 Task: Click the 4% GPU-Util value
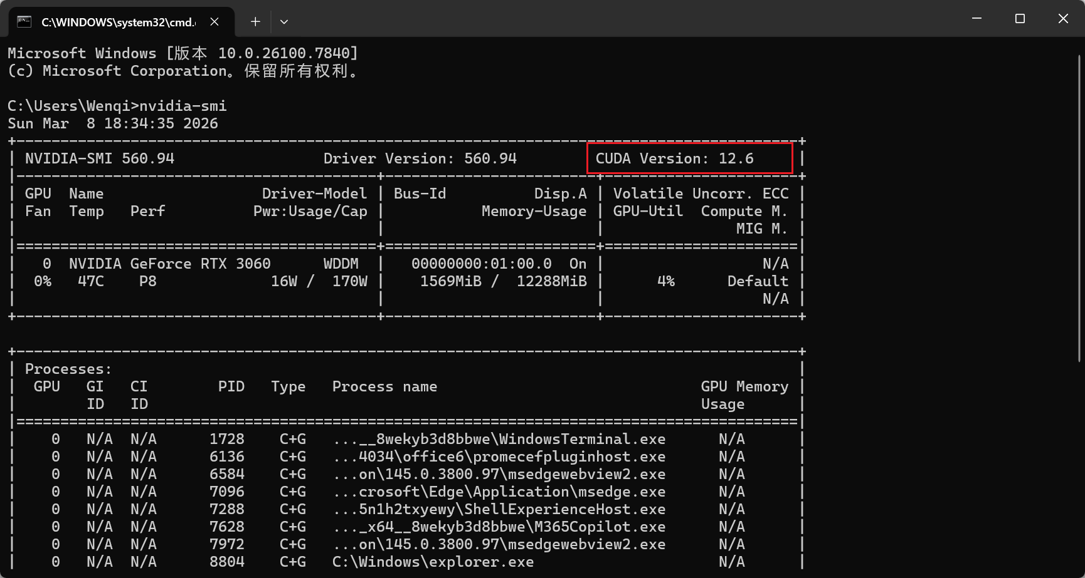point(665,281)
